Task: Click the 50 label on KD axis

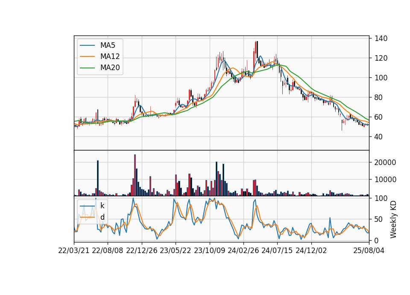Action: (x=379, y=219)
